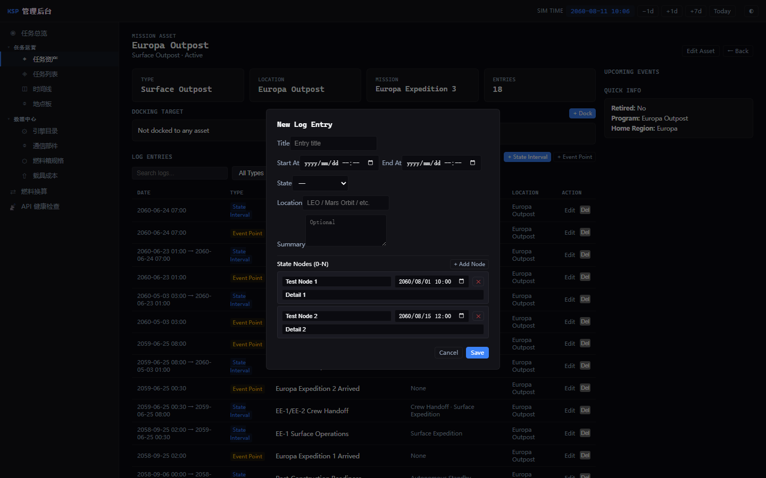Toggle dark/light theme icon in top bar

[x=751, y=11]
